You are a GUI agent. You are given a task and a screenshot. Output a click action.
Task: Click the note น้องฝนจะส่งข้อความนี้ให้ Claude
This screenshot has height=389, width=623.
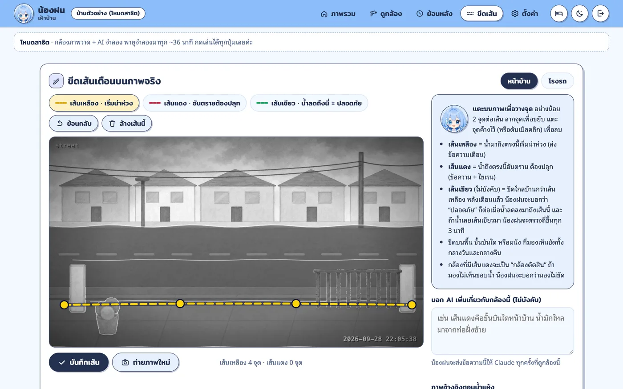[x=496, y=363]
